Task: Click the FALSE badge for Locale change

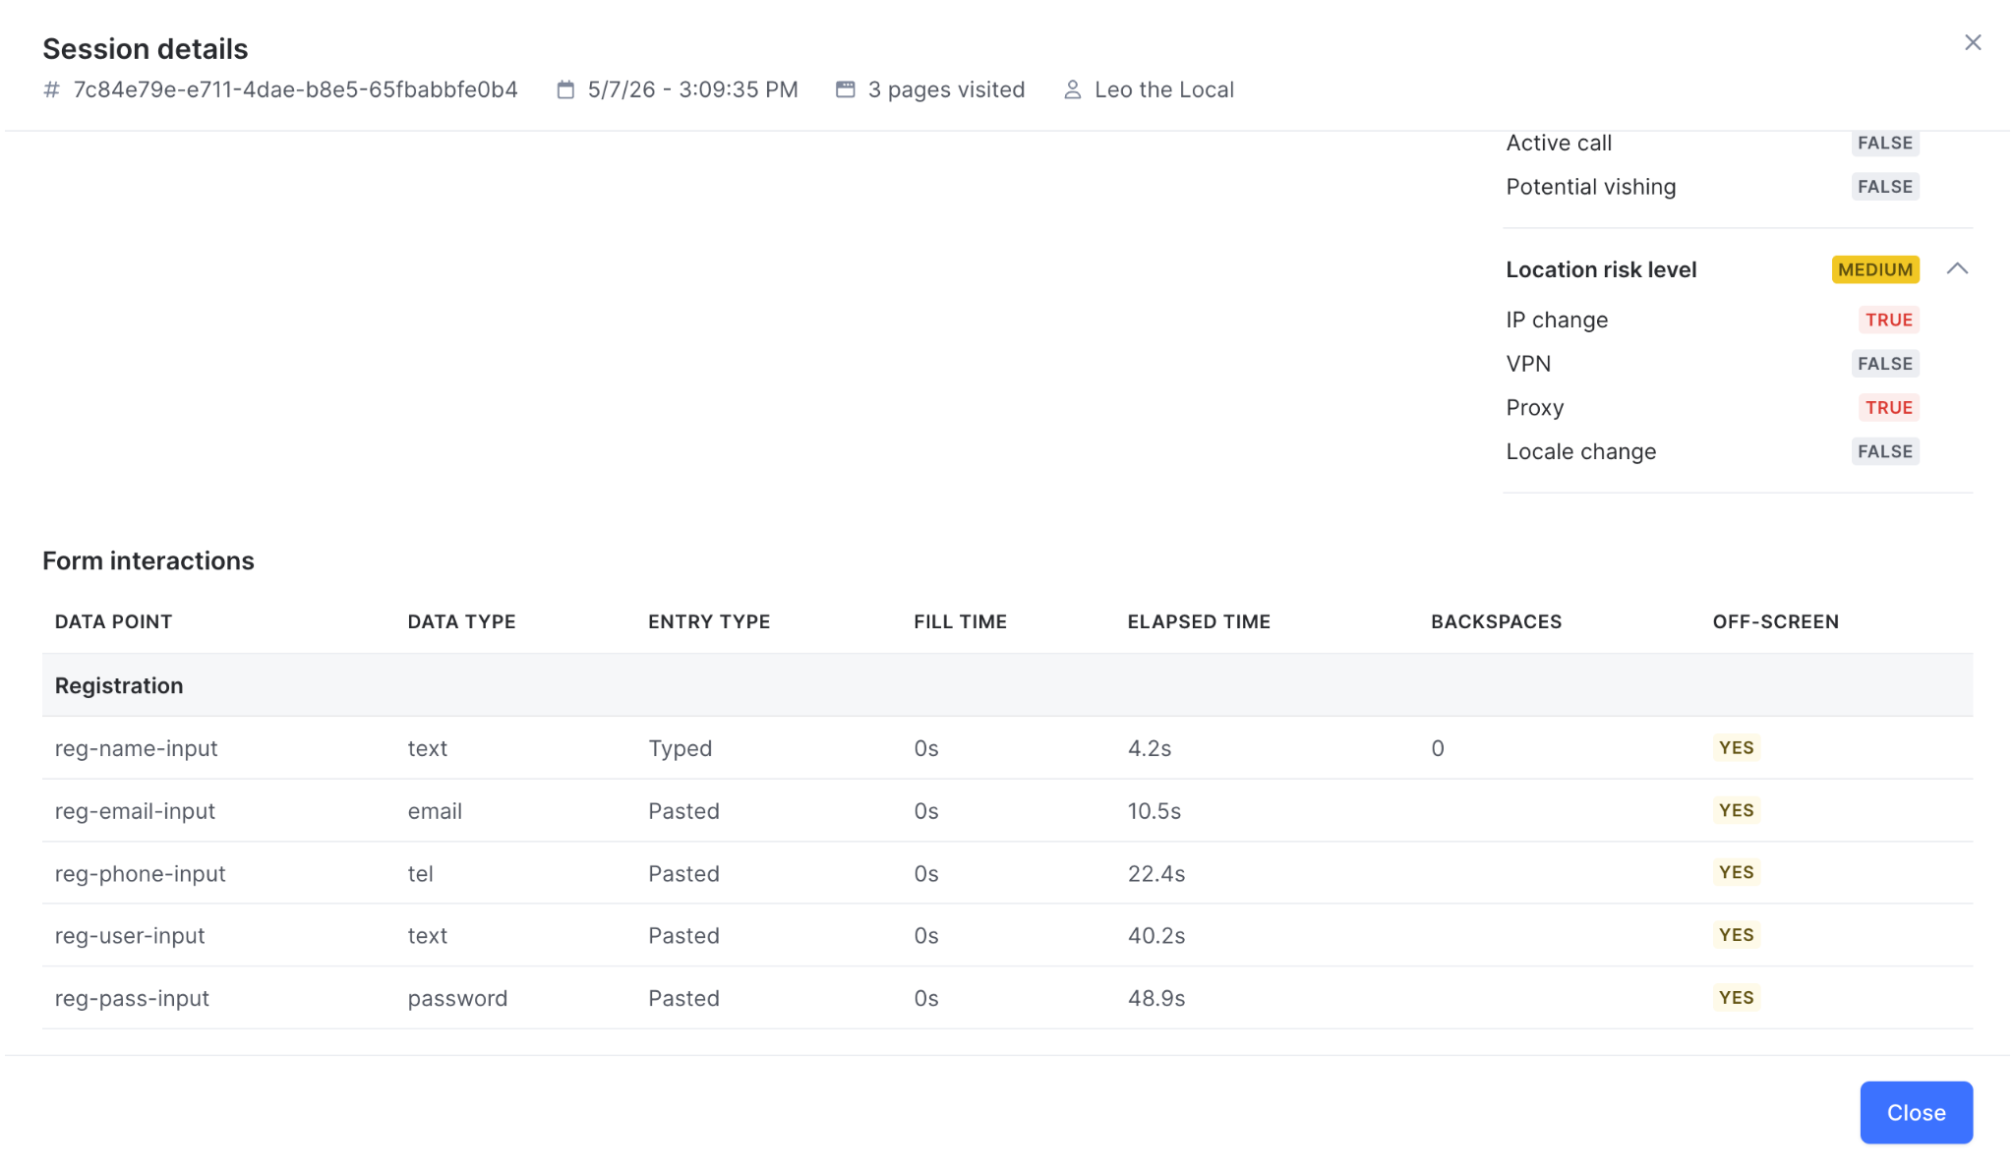Action: coord(1884,451)
